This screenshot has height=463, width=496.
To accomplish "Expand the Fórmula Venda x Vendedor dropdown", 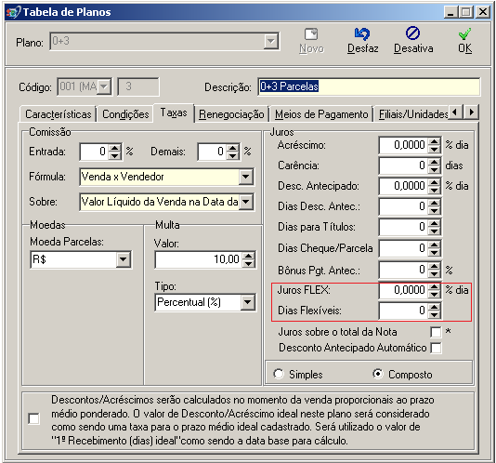I will (x=246, y=177).
